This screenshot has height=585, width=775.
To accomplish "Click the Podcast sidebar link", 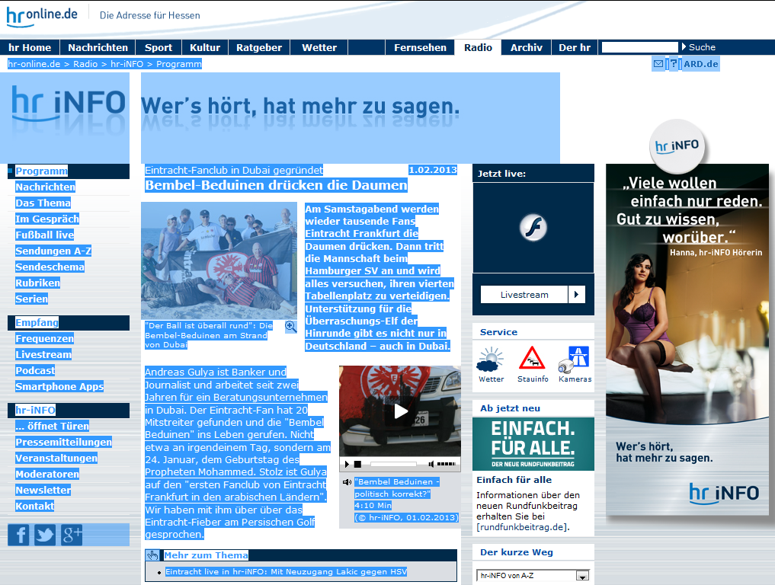I will coord(35,370).
